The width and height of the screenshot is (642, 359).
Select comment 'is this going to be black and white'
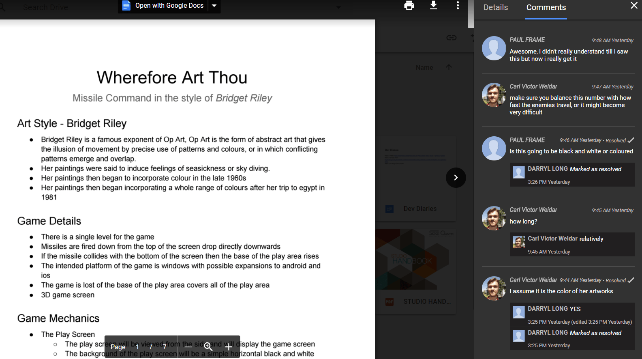coord(571,151)
